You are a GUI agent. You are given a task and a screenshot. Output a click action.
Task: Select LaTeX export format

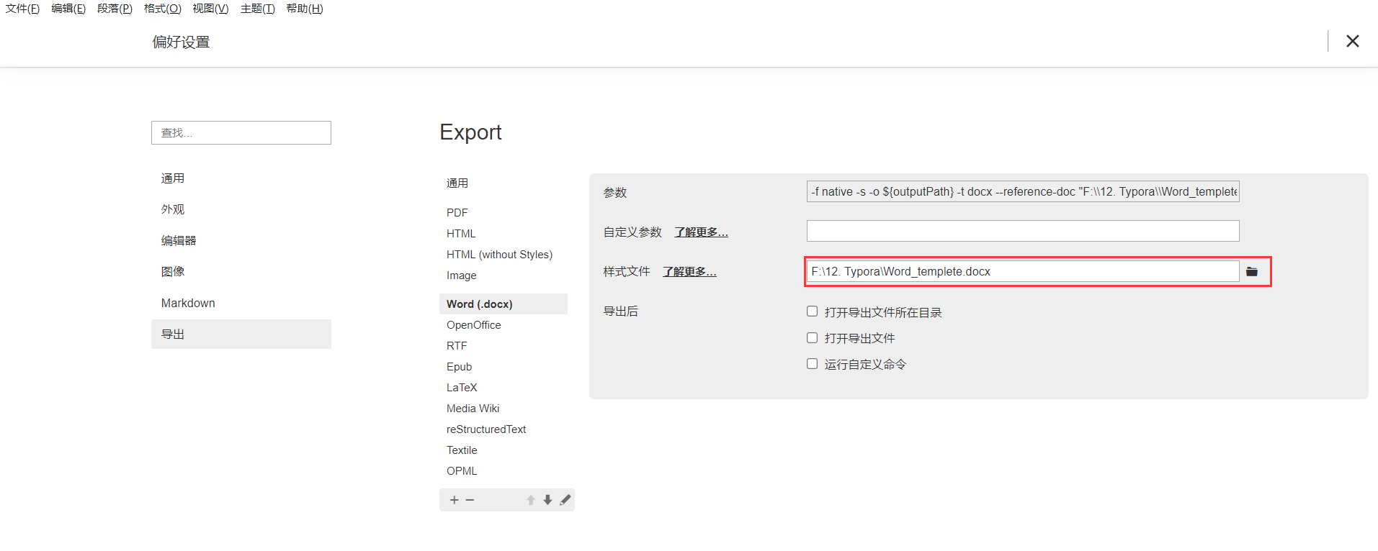click(x=504, y=387)
